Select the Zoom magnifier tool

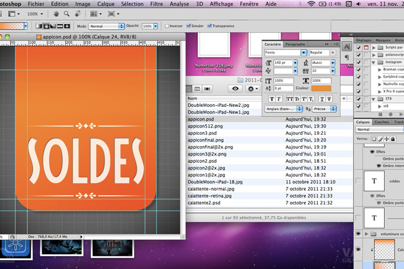click(67, 14)
